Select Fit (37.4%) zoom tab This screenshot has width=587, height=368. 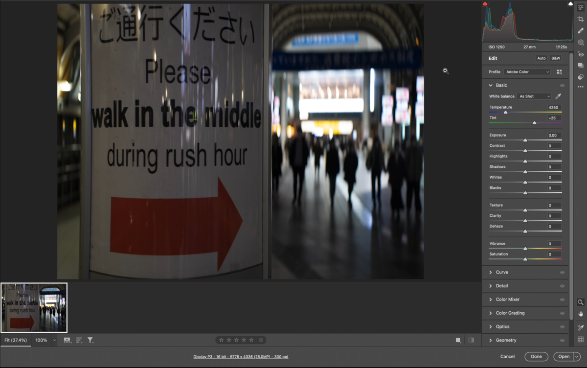coord(16,340)
